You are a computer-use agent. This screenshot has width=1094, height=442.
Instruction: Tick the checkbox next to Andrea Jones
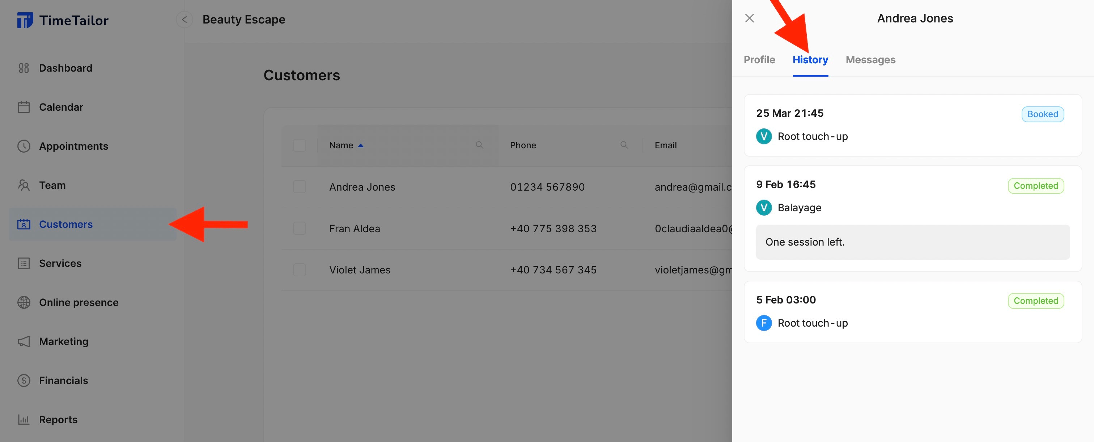pos(300,187)
